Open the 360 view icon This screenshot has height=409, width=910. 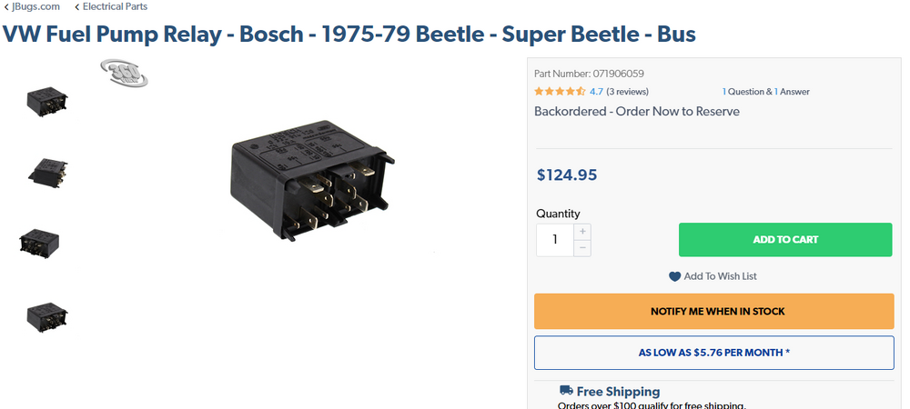pyautogui.click(x=124, y=73)
